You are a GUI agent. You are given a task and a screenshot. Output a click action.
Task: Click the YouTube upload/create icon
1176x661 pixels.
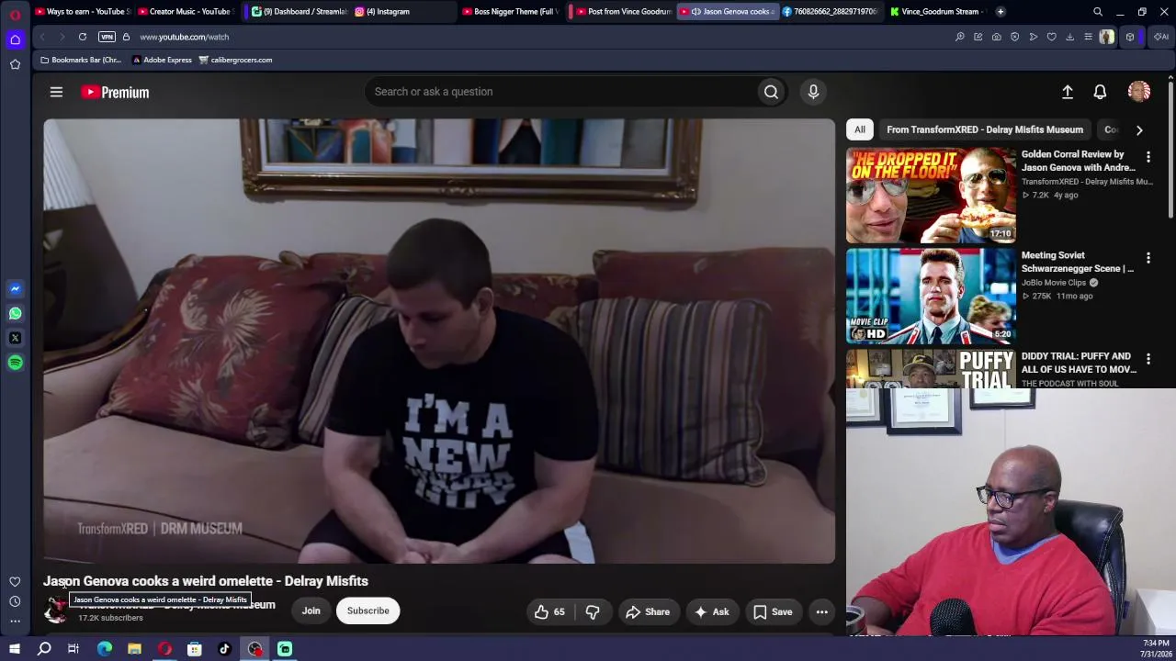click(x=1068, y=92)
